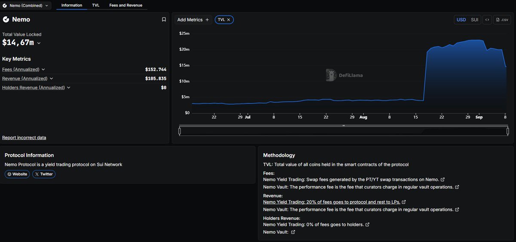
Task: Click the Report incorrect data link
Action: tap(24, 138)
